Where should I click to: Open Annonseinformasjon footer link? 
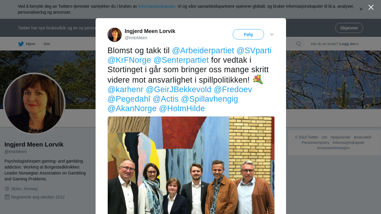tap(333, 148)
